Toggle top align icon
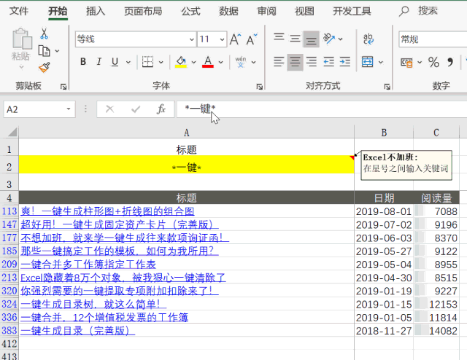 279,39
